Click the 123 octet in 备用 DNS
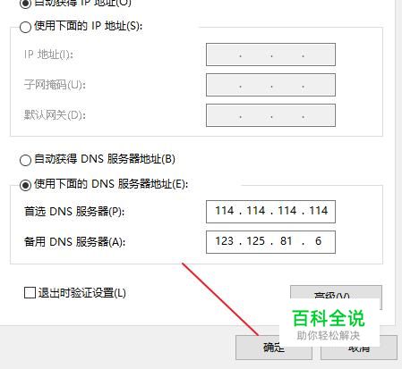The image size is (402, 369). 225,241
